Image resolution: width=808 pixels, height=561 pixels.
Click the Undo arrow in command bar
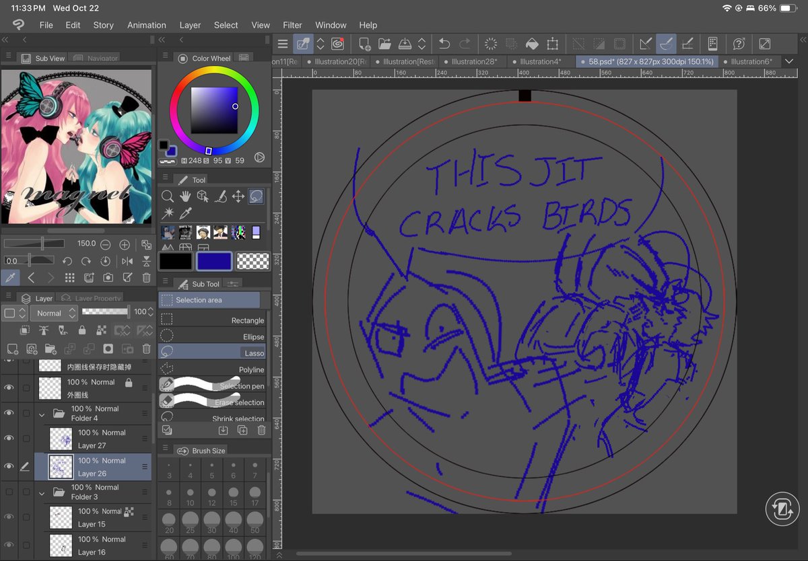coord(444,44)
